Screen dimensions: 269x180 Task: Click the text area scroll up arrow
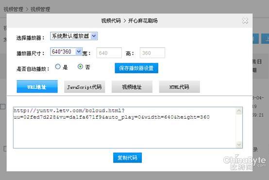[x=239, y=111]
